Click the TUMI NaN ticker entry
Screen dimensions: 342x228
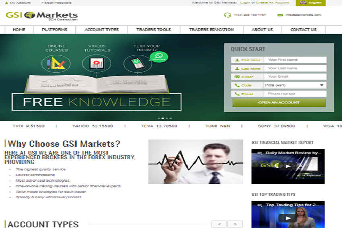point(218,126)
